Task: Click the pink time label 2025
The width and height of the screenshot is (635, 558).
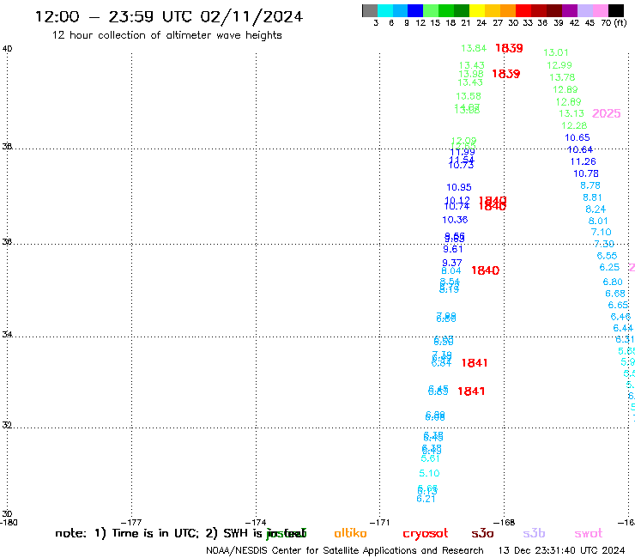Action: pos(606,113)
